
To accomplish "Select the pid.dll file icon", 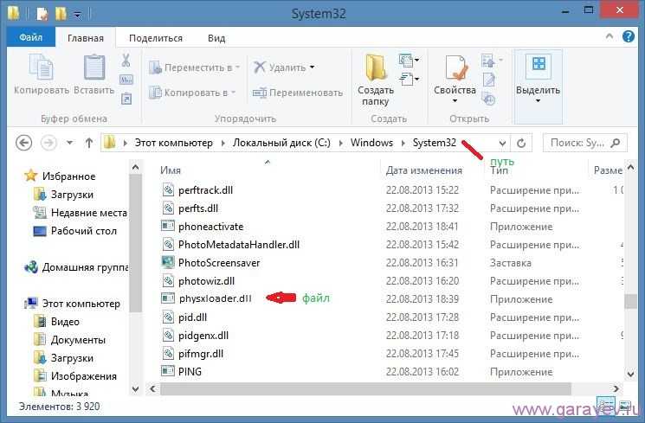I will pos(168,317).
